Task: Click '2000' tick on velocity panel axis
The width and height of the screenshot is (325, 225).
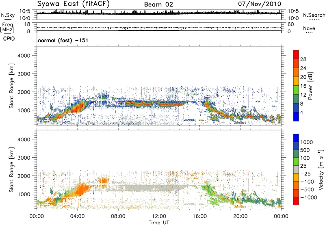Action: [x=24, y=176]
